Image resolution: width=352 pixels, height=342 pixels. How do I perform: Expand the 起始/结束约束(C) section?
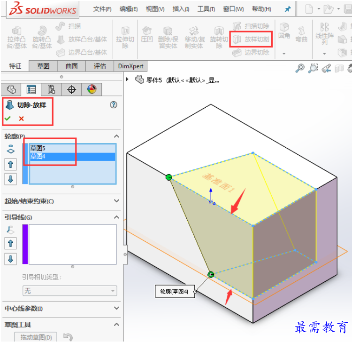[x=116, y=201]
